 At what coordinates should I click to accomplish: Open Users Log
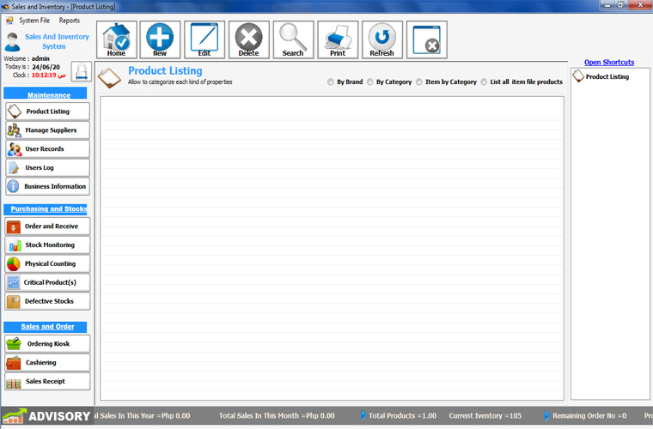point(47,167)
